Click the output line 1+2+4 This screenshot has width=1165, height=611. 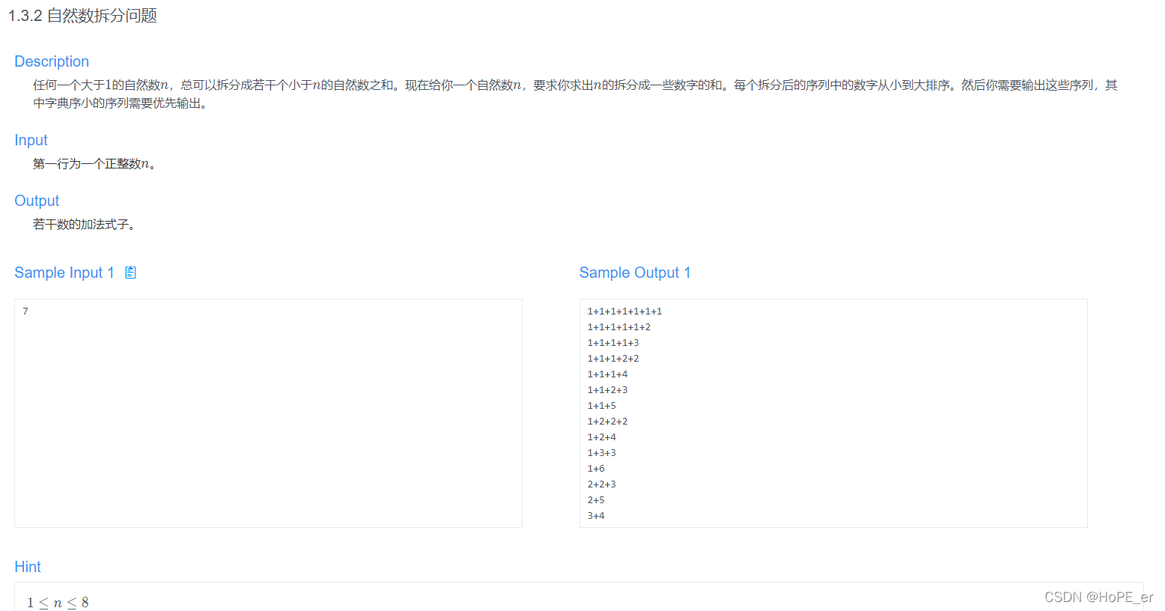point(602,437)
